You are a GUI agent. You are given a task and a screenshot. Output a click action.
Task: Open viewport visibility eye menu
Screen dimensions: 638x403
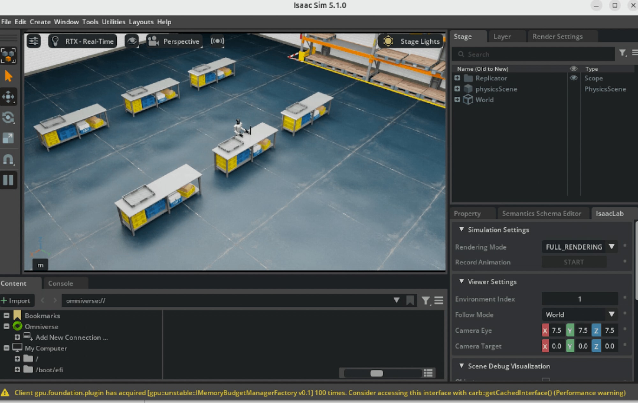(x=132, y=41)
